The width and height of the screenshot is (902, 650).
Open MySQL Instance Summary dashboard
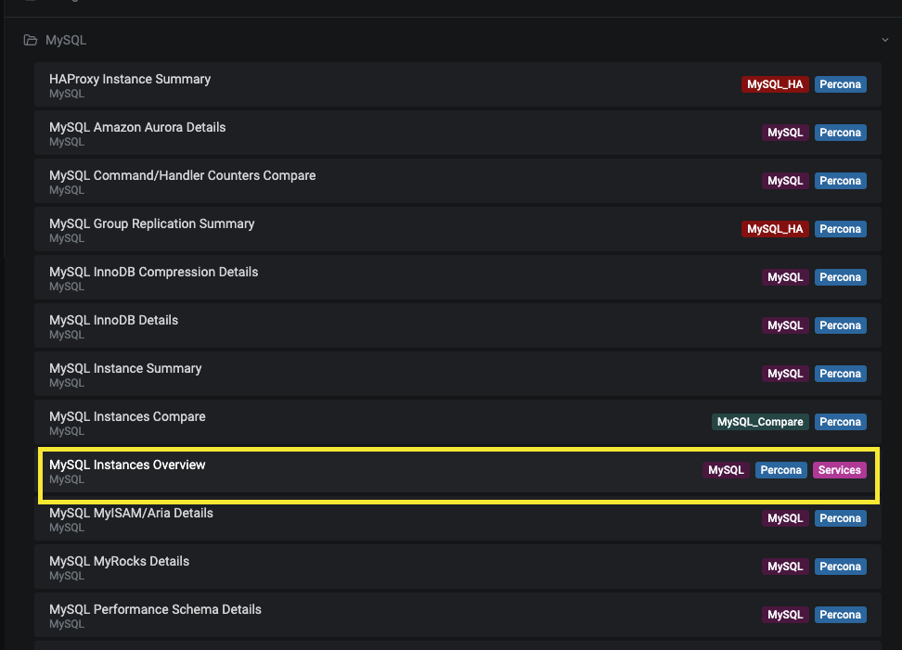click(x=125, y=369)
